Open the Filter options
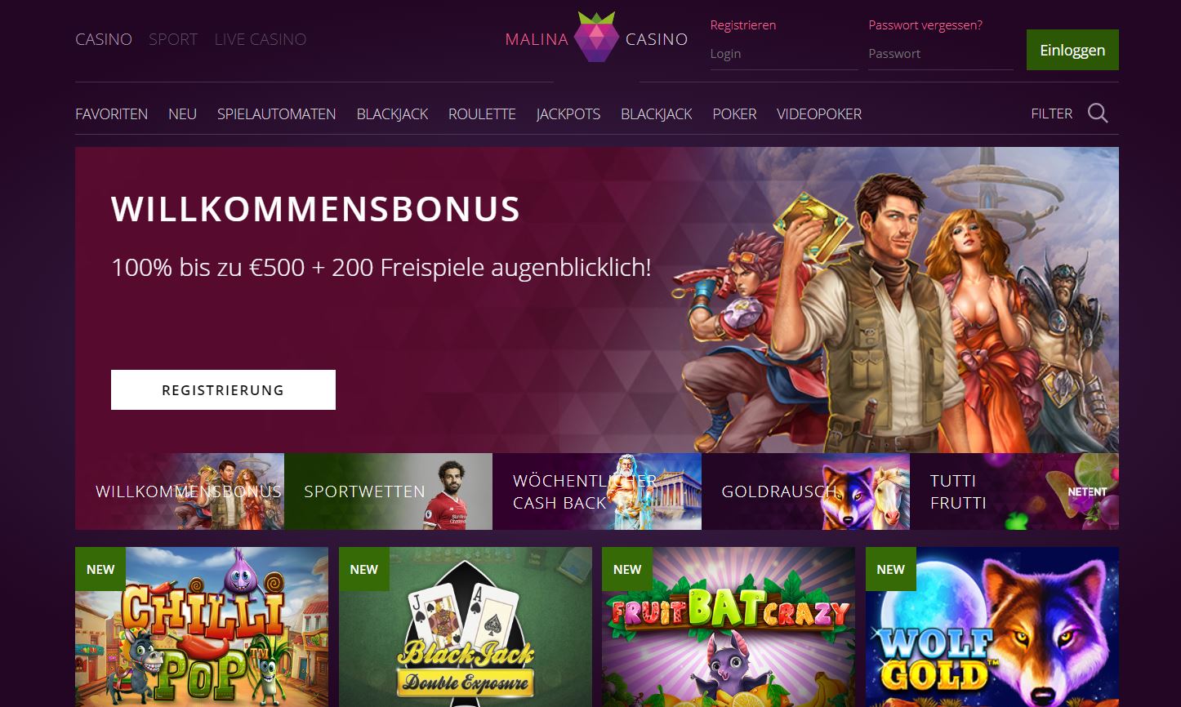 1052,113
